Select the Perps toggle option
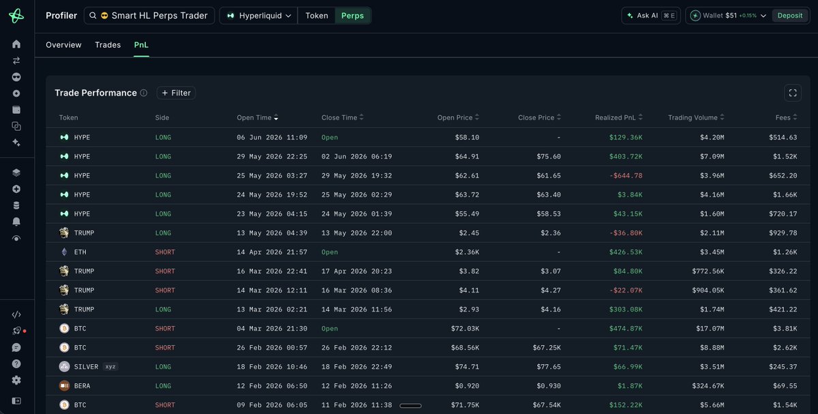 click(x=352, y=16)
